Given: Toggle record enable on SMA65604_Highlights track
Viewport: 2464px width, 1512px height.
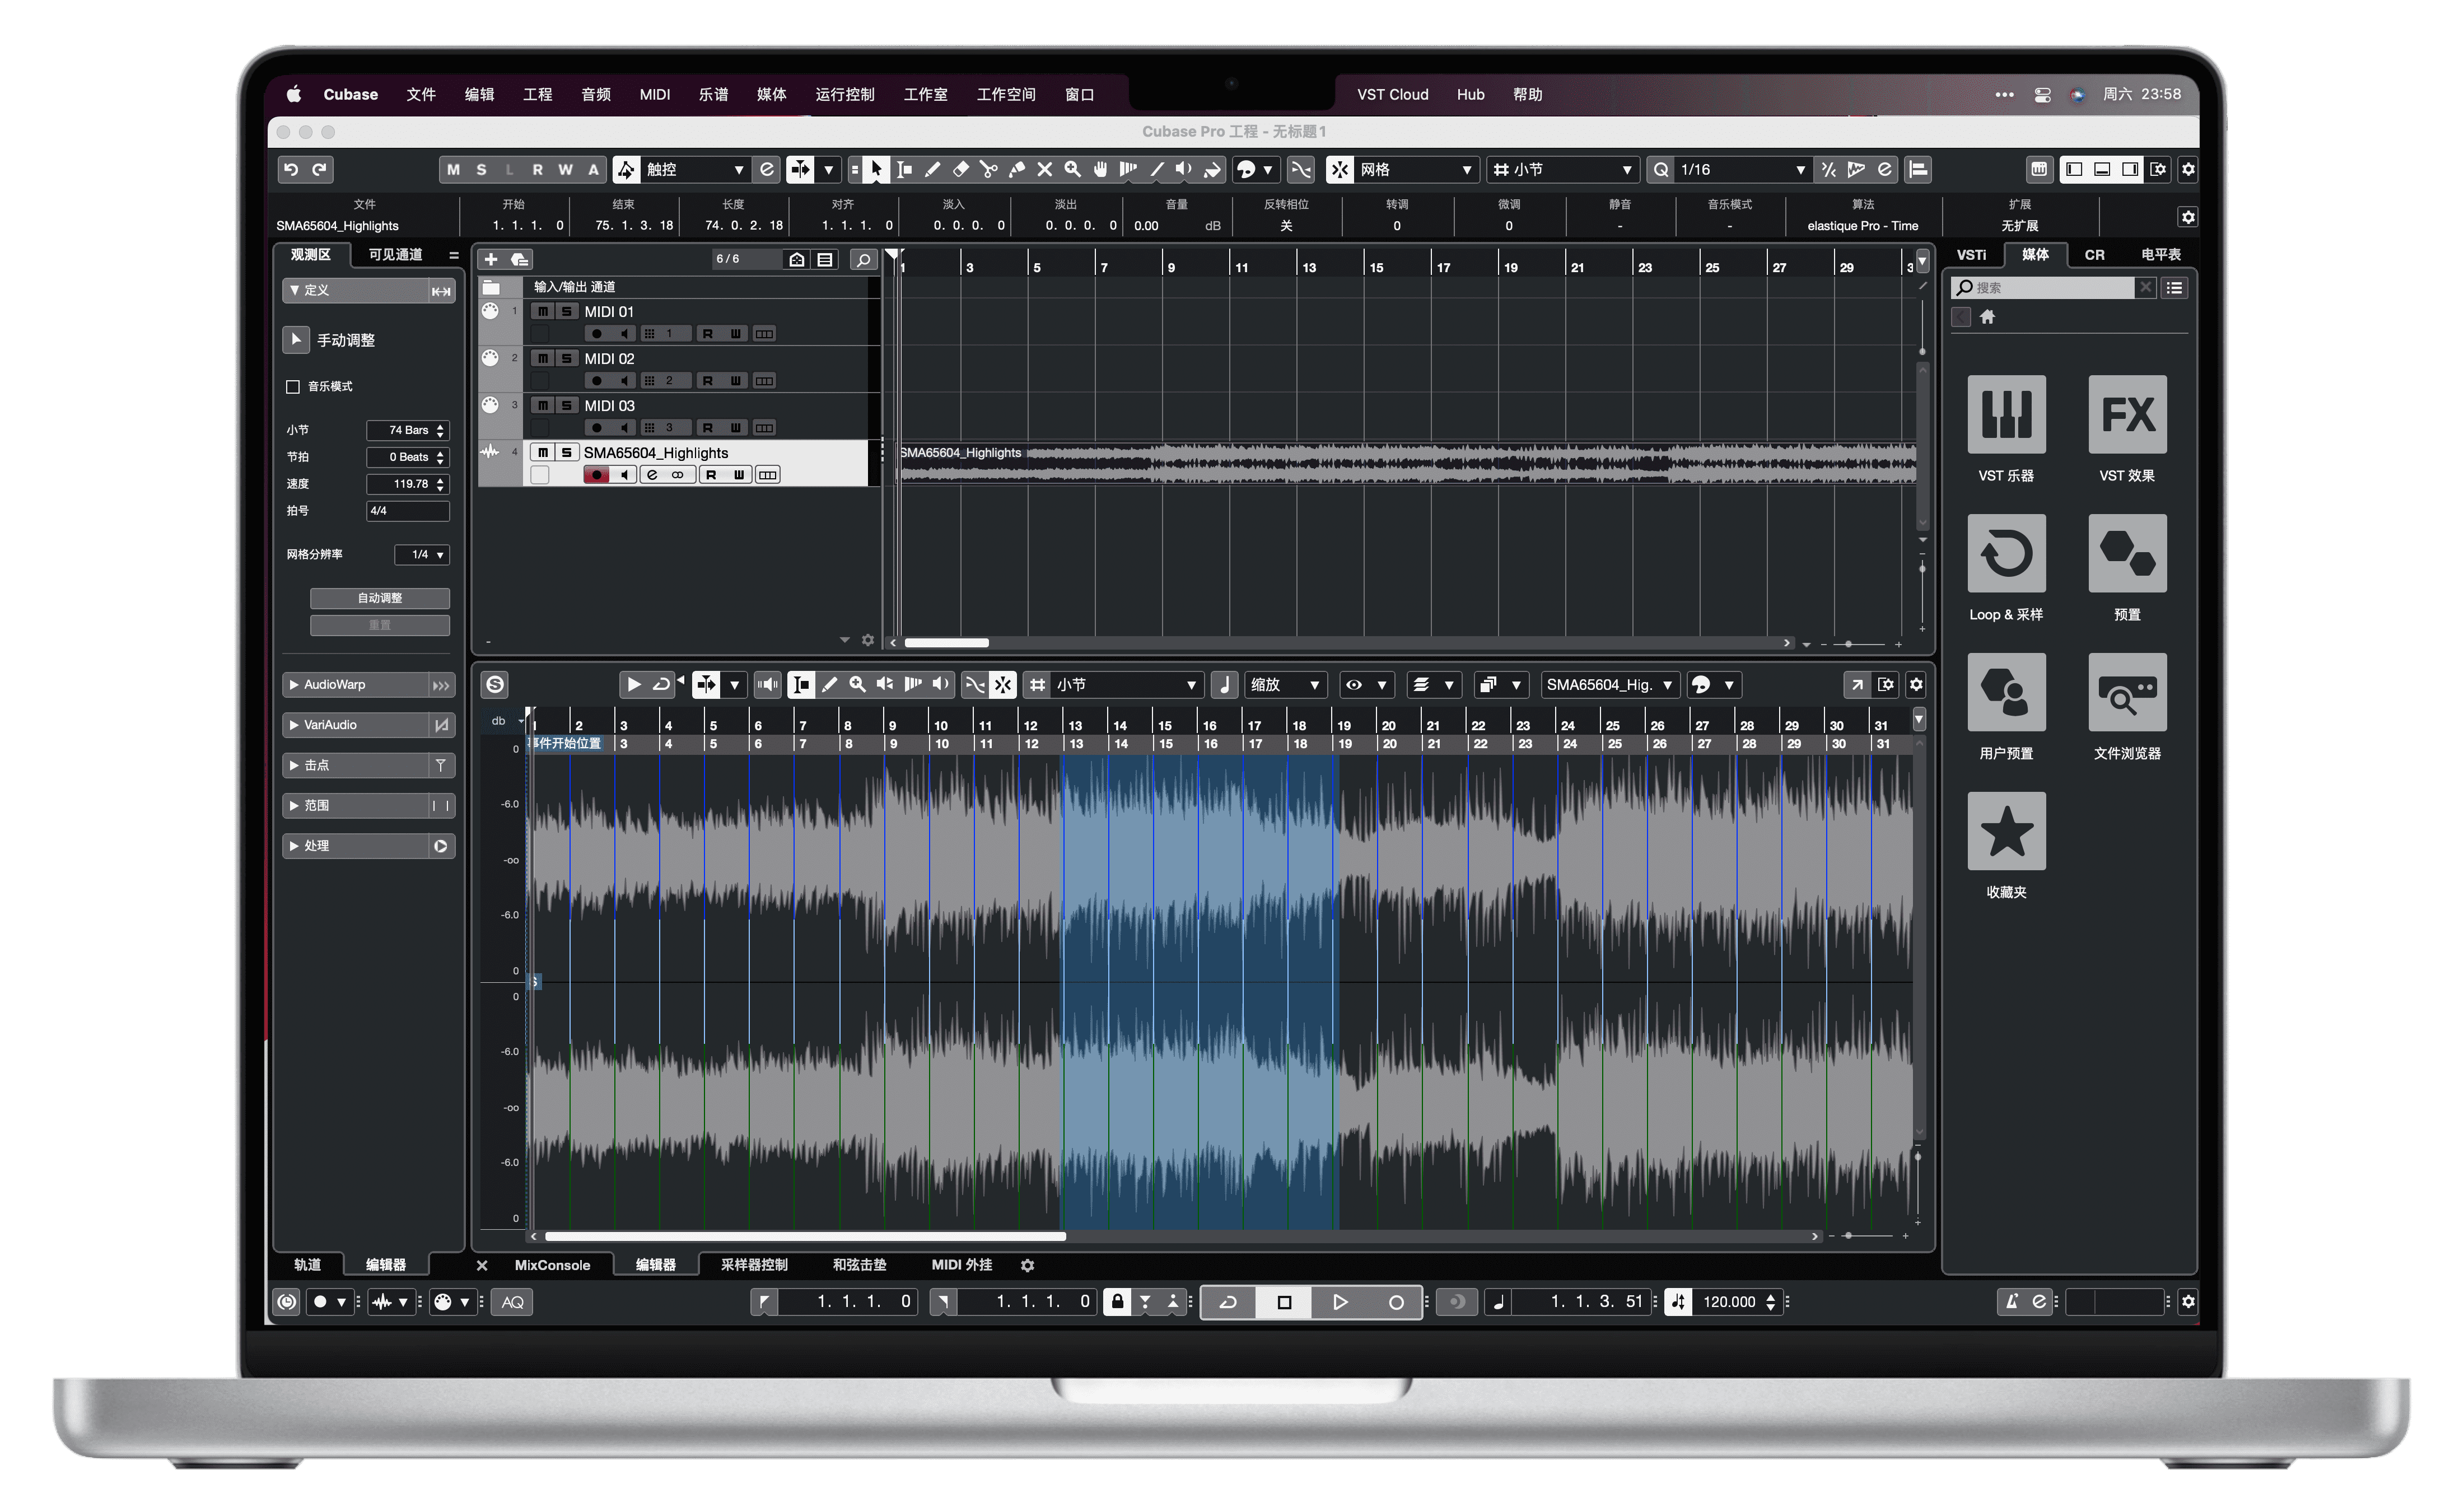Looking at the screenshot, I should [x=596, y=475].
